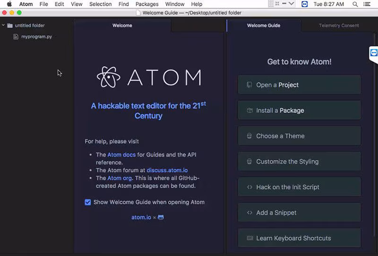
Task: Click the keyboard icon on Learn Keyboard Shortcuts
Action: click(x=250, y=238)
